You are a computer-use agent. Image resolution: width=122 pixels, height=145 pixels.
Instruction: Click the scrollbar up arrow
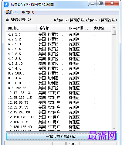[x=114, y=27]
